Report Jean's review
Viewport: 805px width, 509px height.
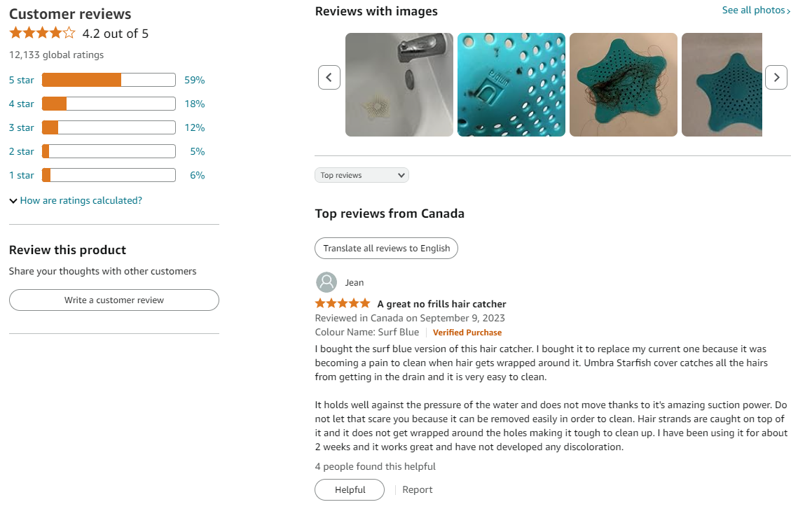(418, 490)
